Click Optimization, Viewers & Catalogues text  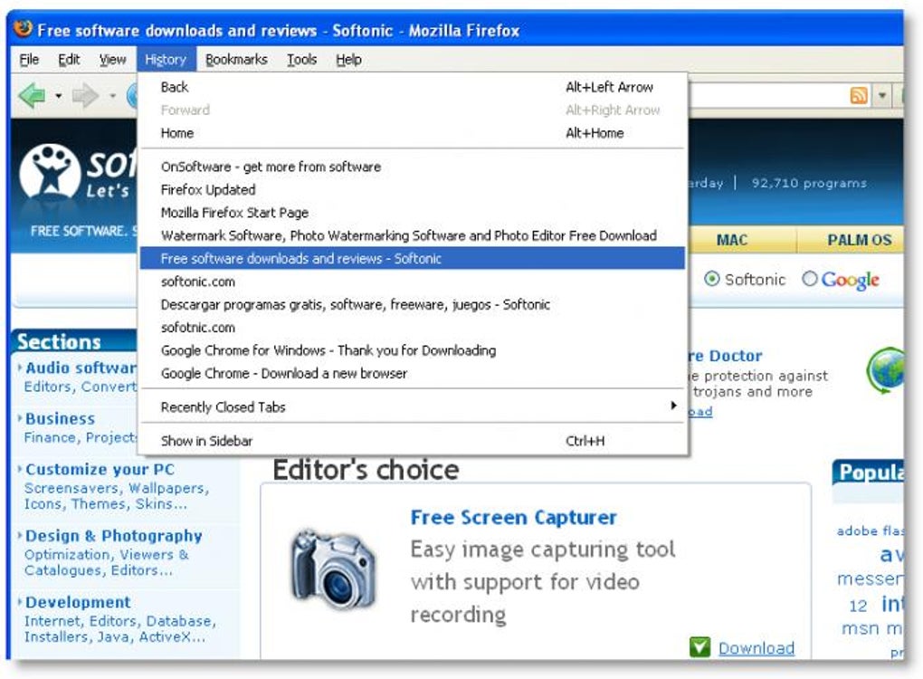107,562
